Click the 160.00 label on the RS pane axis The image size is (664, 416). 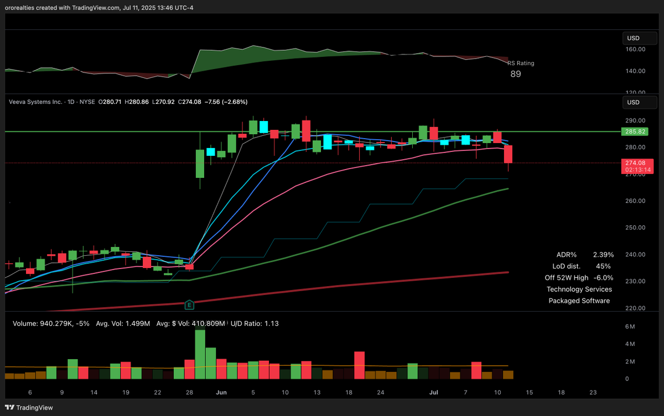pos(635,49)
